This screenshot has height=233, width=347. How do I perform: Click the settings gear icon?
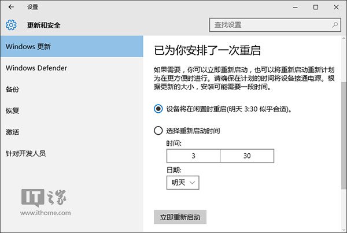(x=11, y=25)
